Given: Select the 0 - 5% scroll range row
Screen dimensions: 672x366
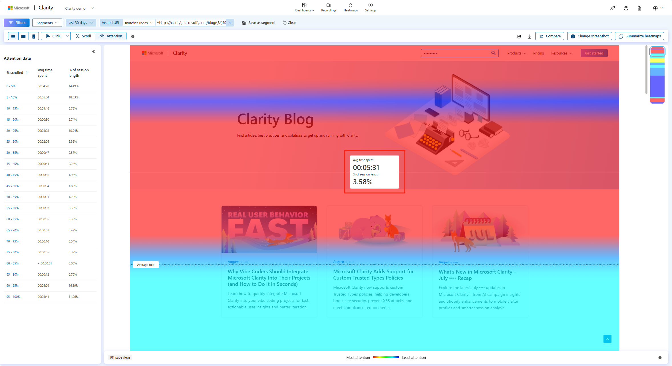Looking at the screenshot, I should click(x=50, y=86).
